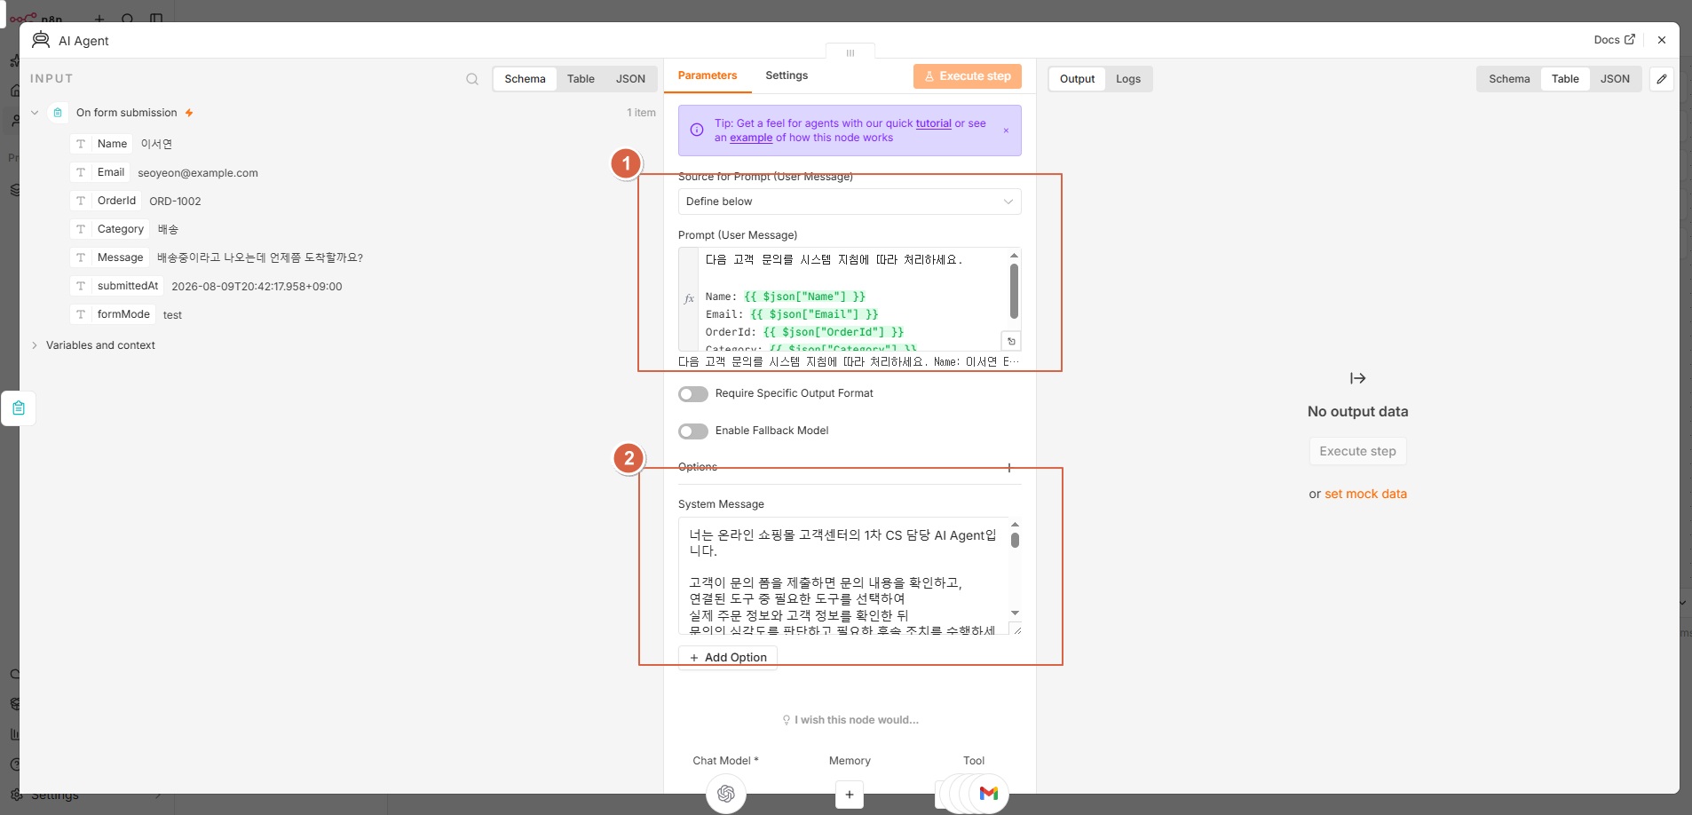Image resolution: width=1692 pixels, height=815 pixels.
Task: Toggle Enable Fallback Model switch
Action: pyautogui.click(x=693, y=431)
